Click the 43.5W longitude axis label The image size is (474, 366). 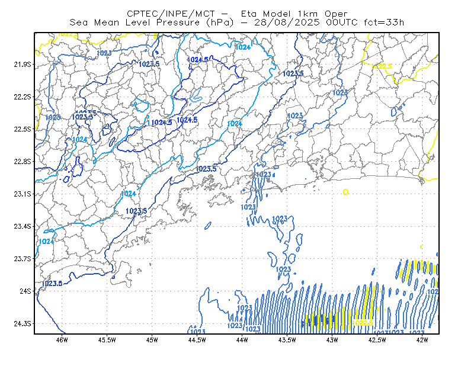287,340
